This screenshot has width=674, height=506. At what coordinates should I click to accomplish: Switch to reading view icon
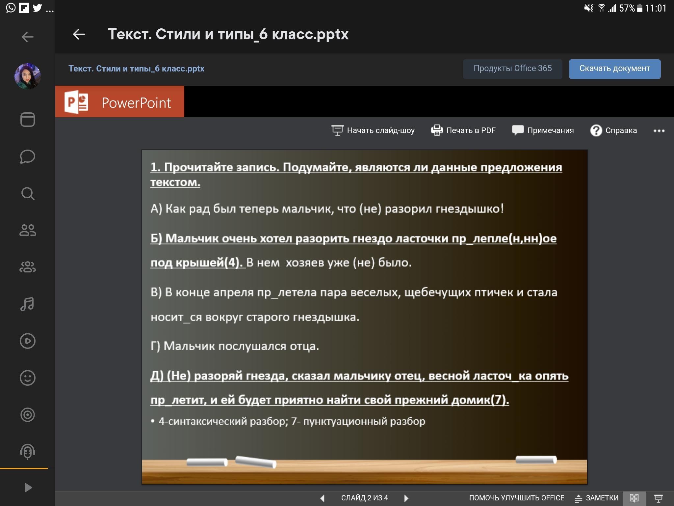click(x=634, y=498)
